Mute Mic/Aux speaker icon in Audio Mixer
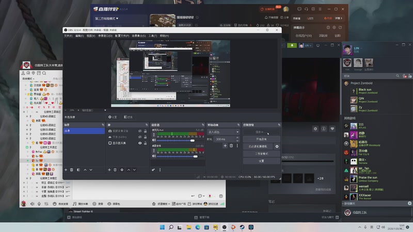The image size is (413, 232). tap(154, 140)
